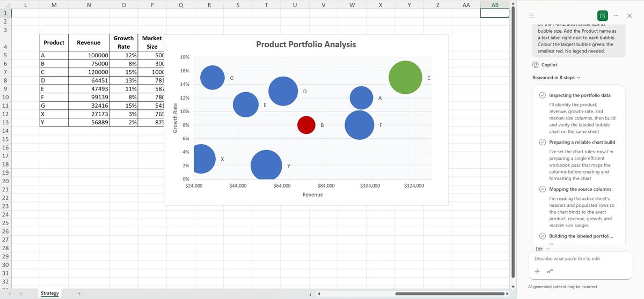Screen dimensions: 644x299
Task: Open the Edit mode dropdown
Action: click(542, 249)
